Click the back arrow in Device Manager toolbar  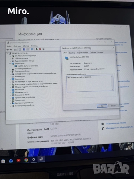point(7,50)
